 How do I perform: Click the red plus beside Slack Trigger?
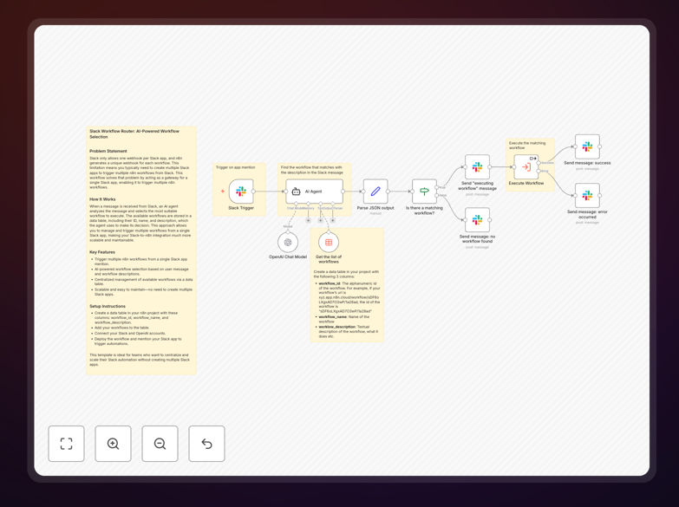(x=223, y=192)
